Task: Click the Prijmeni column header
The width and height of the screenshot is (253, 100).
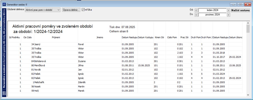Action: click(x=56, y=37)
